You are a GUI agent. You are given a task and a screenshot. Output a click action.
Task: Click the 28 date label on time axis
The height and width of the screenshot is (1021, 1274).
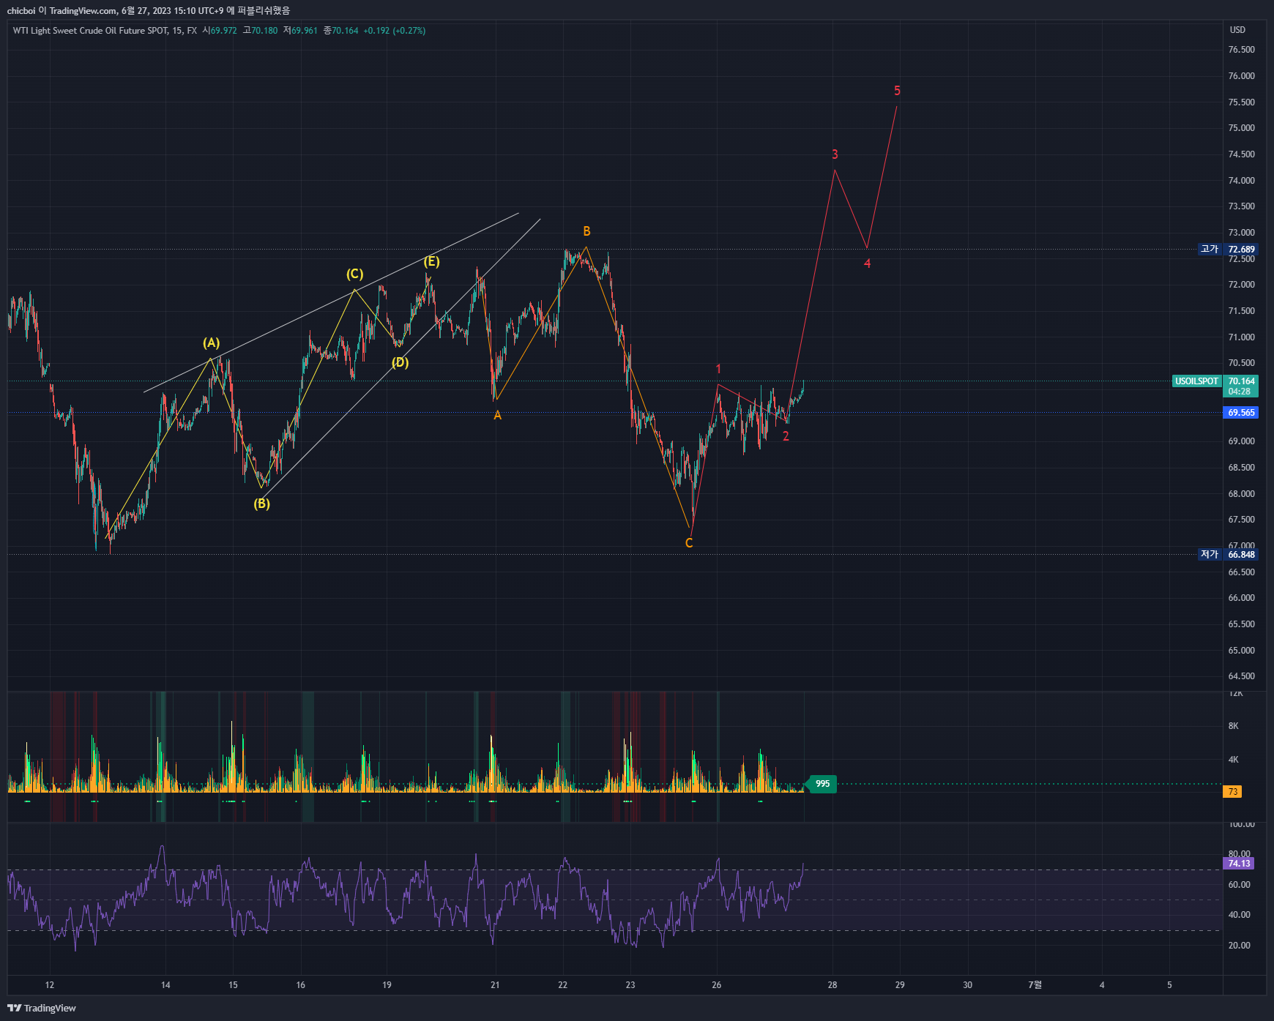(832, 985)
